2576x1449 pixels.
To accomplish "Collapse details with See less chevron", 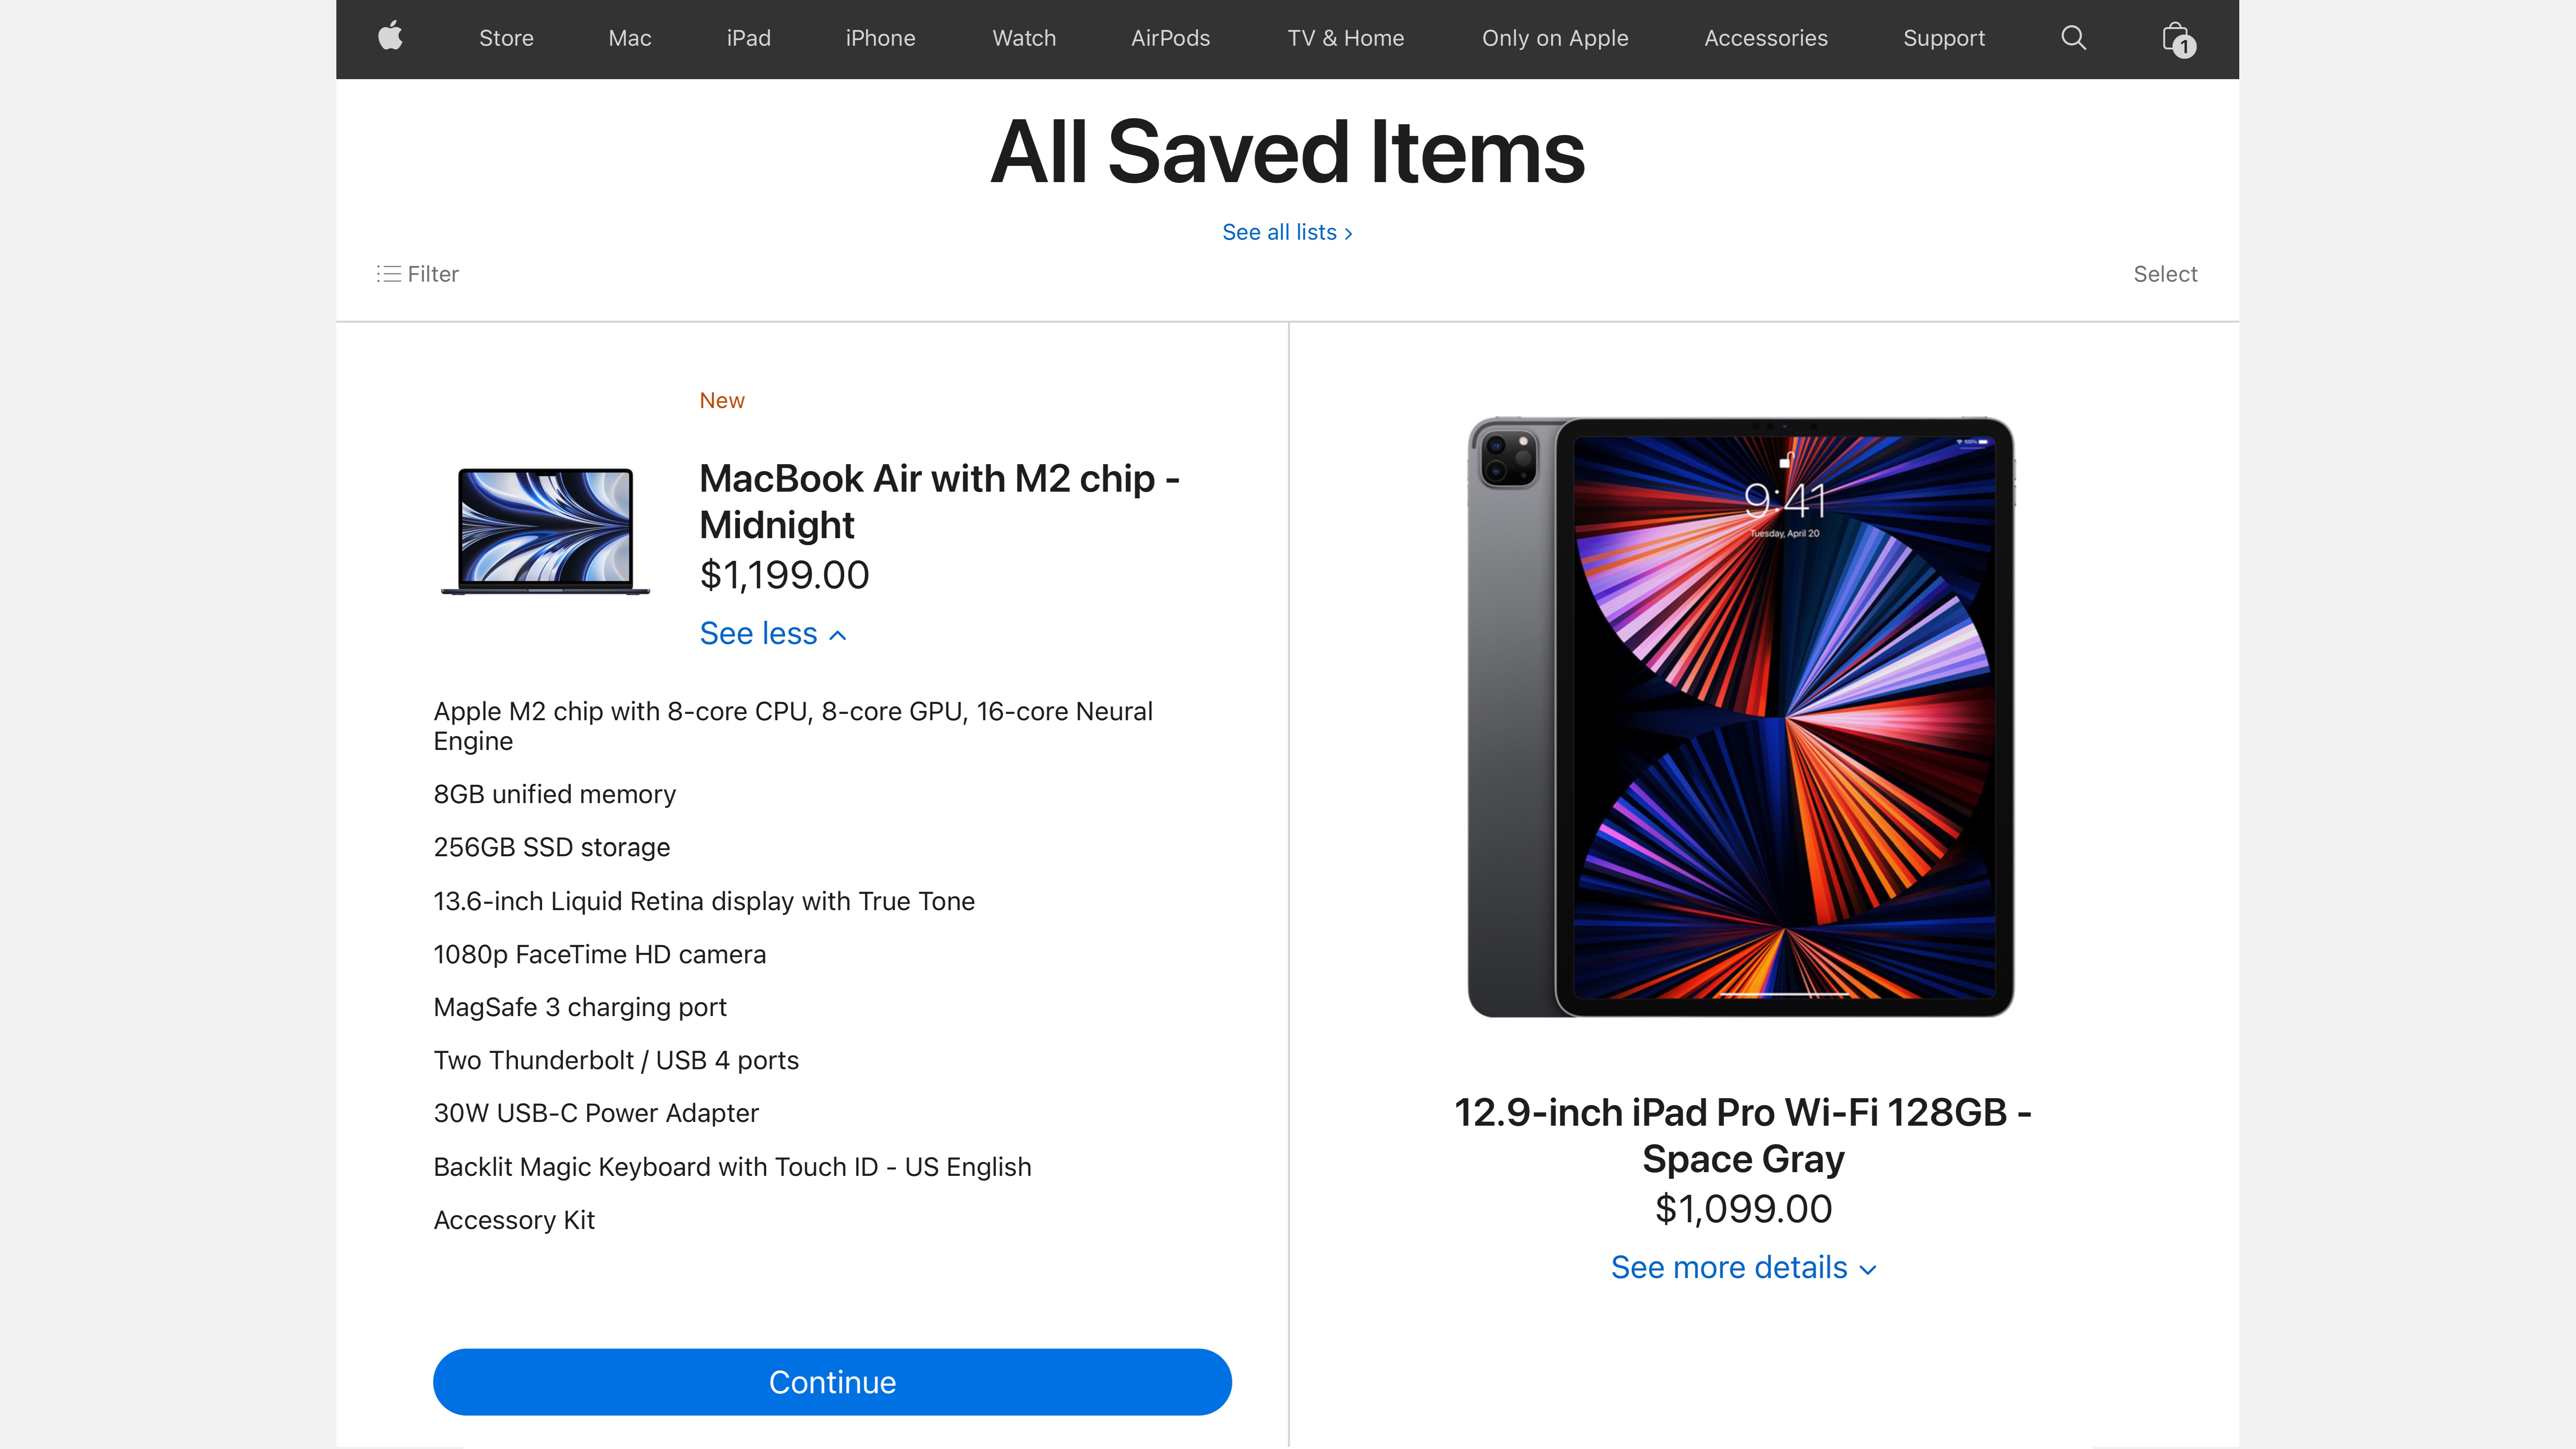I will coord(773,634).
